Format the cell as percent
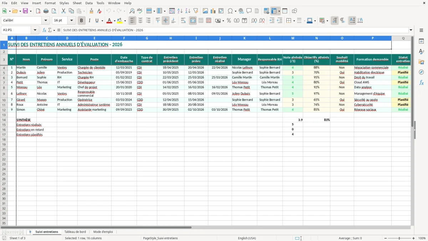 pos(229,21)
